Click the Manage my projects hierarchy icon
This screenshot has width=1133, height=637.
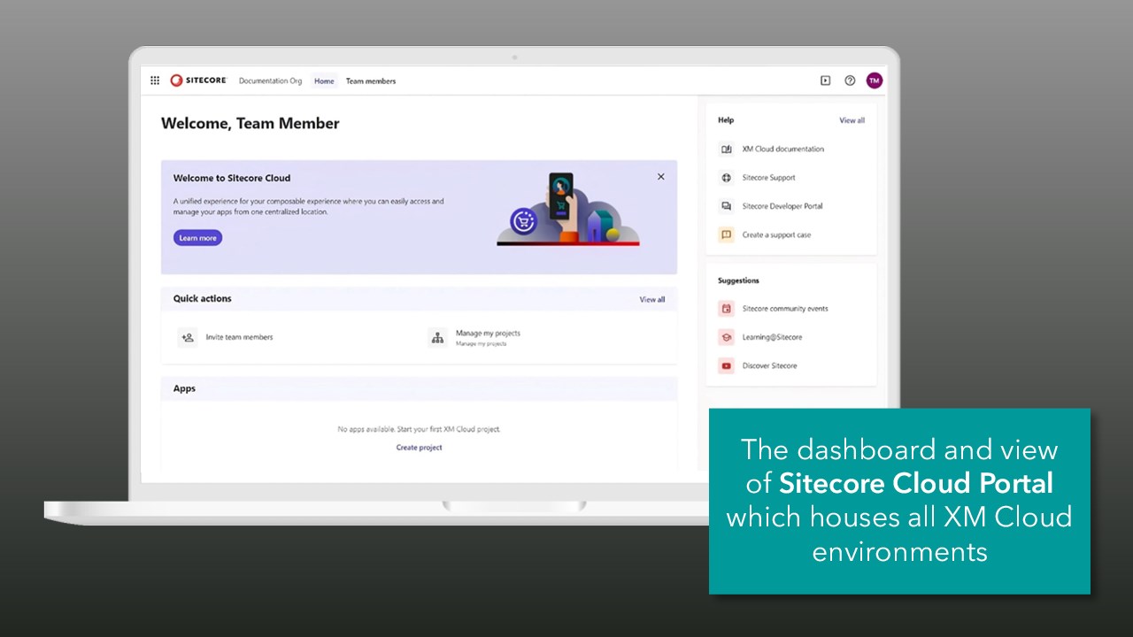(437, 337)
